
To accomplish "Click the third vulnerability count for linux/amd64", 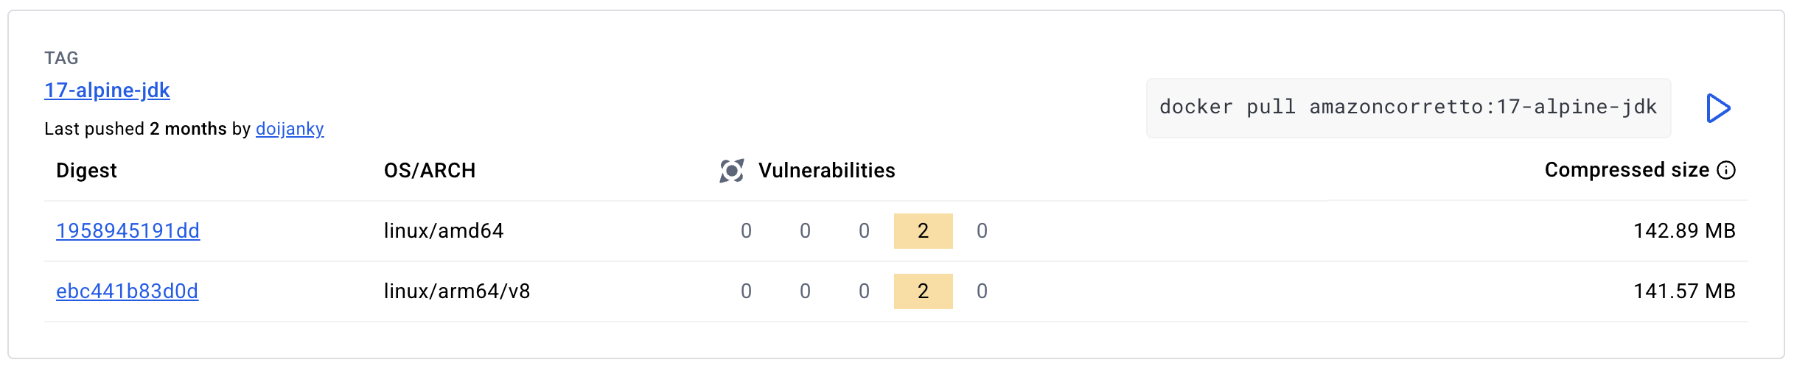I will tap(864, 231).
